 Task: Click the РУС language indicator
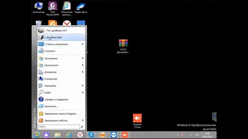point(197,135)
